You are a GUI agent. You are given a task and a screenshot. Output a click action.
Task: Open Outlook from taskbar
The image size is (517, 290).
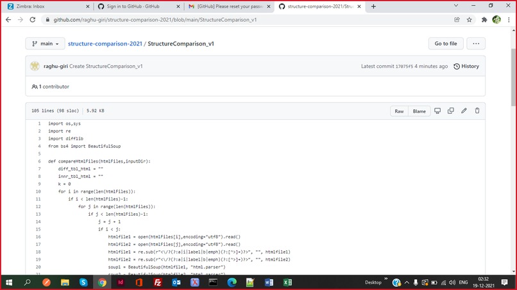(176, 282)
